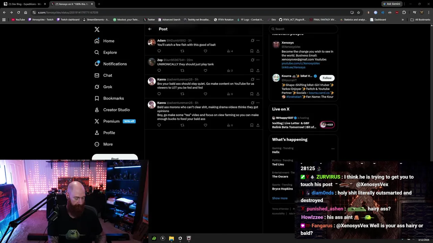This screenshot has width=433, height=243.
Task: Open Bookmarks in the X sidebar
Action: click(x=109, y=98)
